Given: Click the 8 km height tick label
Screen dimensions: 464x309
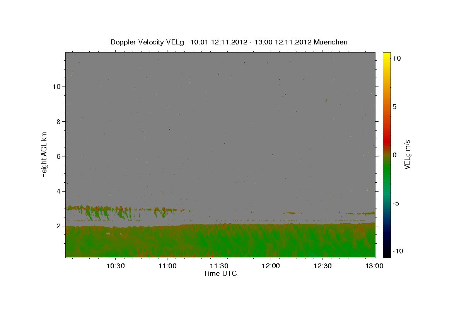Looking at the screenshot, I should [x=58, y=121].
